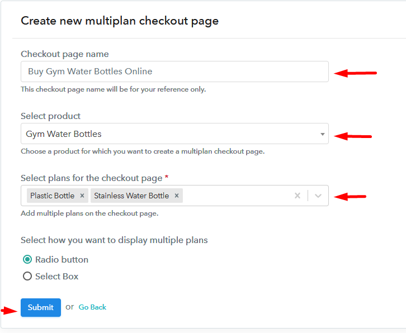Click empty space inside the plans multi-select field
This screenshot has height=333, width=406.
click(x=237, y=196)
